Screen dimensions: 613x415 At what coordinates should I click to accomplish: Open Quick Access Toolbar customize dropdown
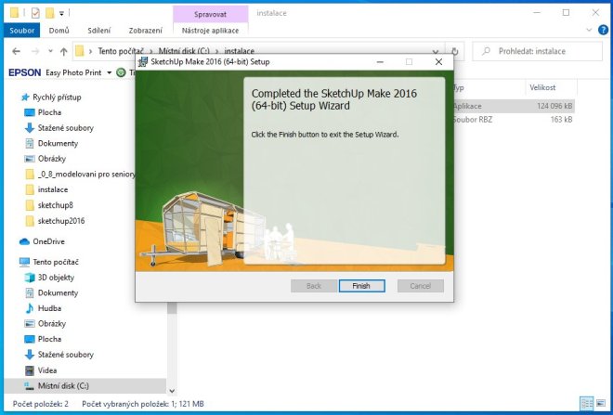(61, 14)
